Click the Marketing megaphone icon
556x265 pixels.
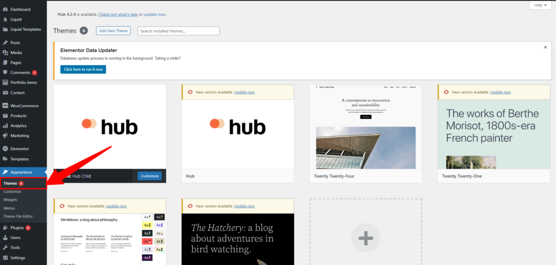5,135
